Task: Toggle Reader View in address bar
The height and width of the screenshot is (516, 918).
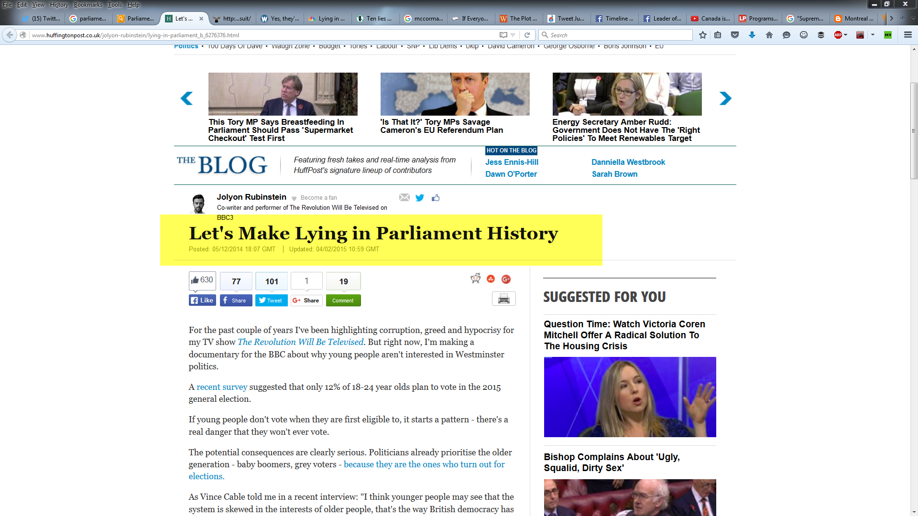Action: [503, 35]
